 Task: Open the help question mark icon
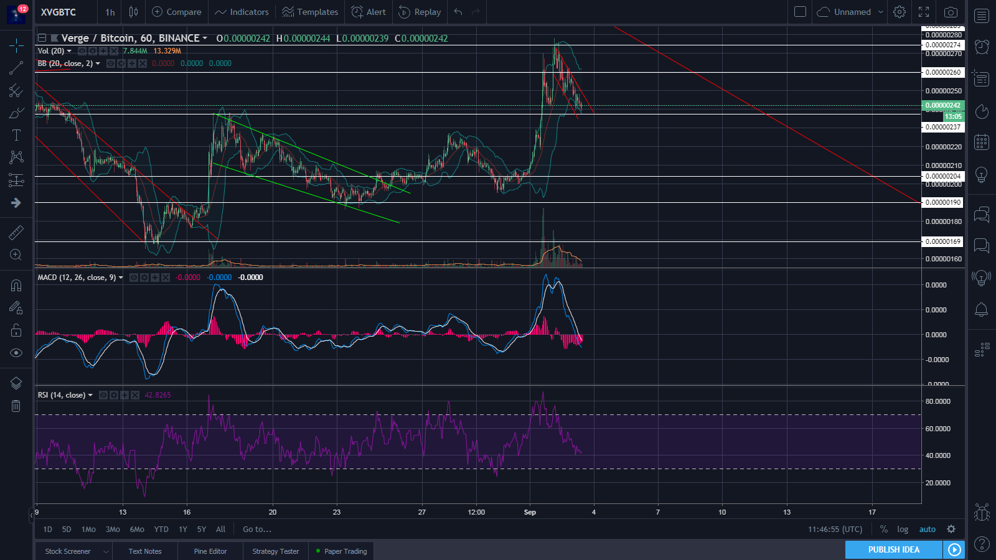coord(982,544)
